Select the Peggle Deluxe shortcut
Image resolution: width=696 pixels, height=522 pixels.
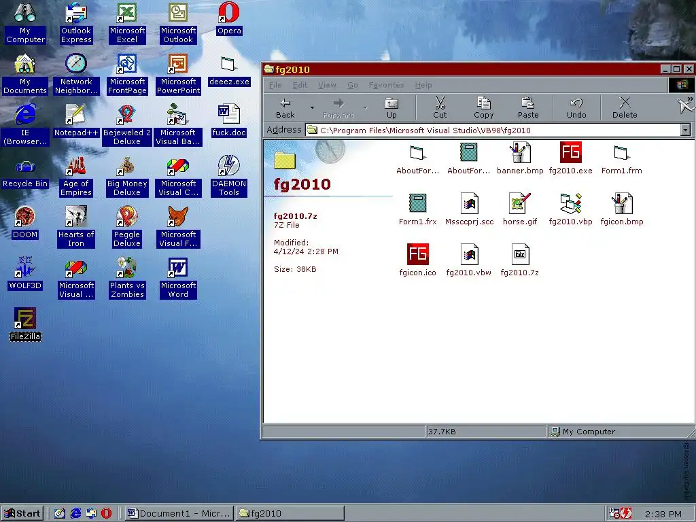127,227
